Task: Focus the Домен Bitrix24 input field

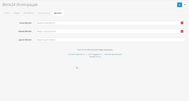Action: tap(110, 40)
